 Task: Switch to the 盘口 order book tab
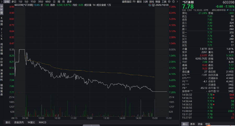click(x=185, y=124)
